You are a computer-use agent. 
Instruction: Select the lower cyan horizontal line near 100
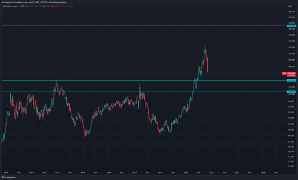pos(144,92)
